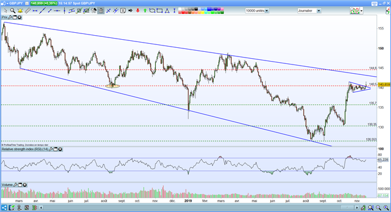Choose the horizontal segment drawing tool
391x212 pixels.
(35, 11)
